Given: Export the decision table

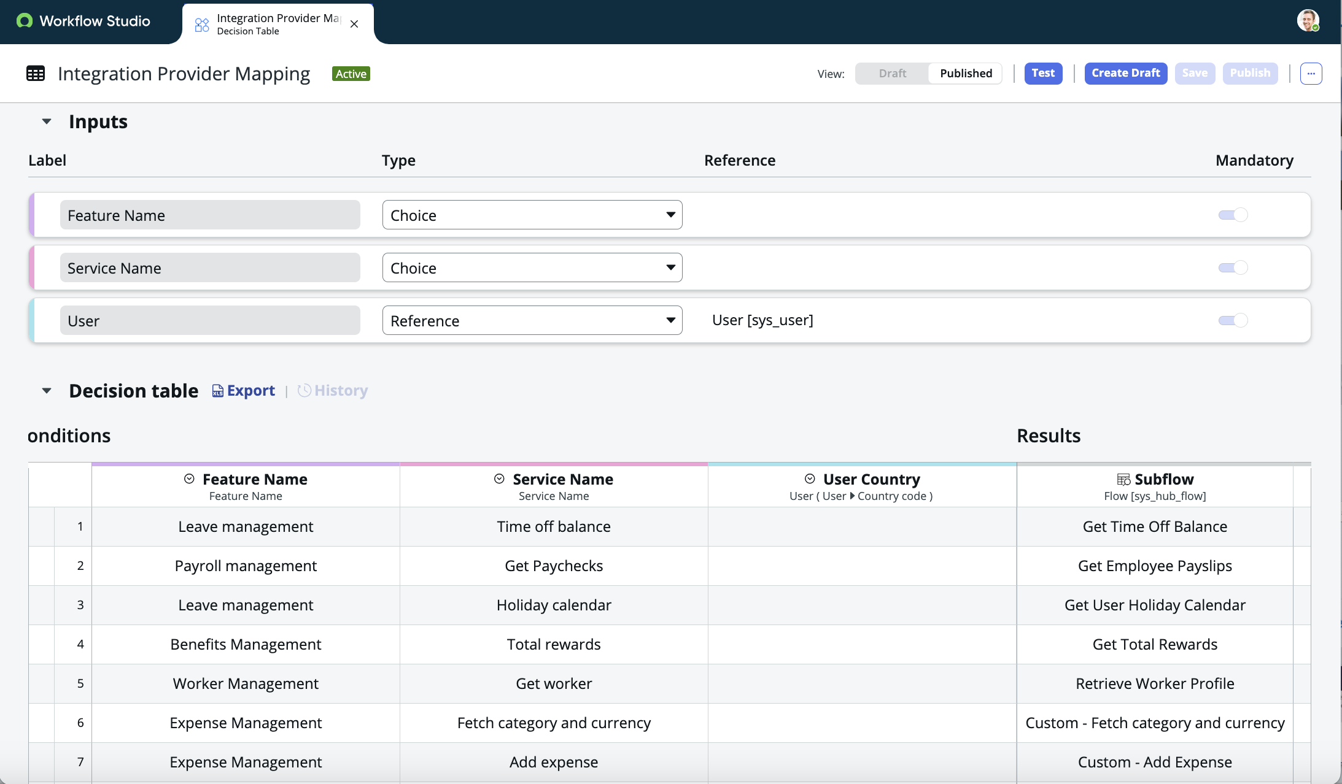Looking at the screenshot, I should pos(244,391).
